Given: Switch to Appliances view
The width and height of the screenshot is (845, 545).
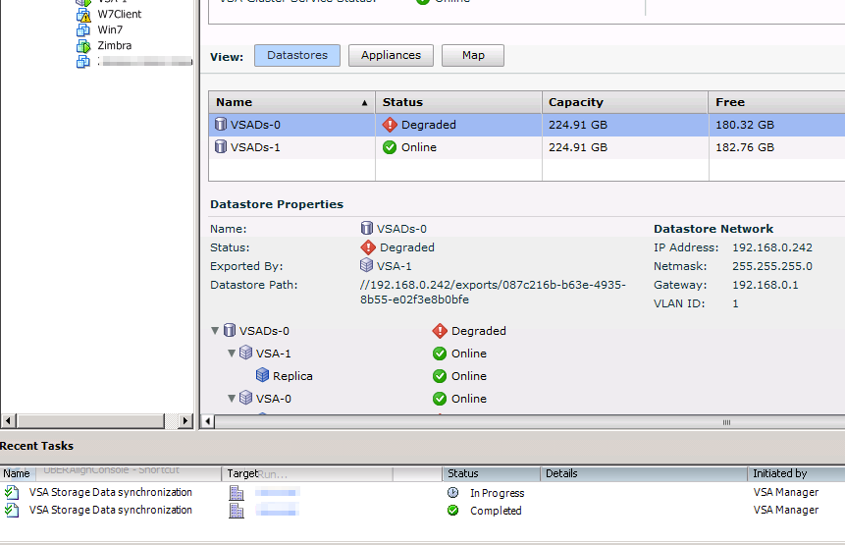Looking at the screenshot, I should (x=391, y=56).
